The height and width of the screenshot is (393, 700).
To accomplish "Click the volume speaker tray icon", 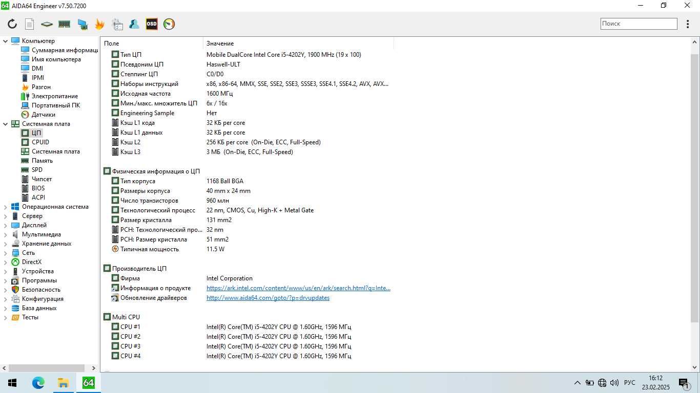I will pos(614,383).
